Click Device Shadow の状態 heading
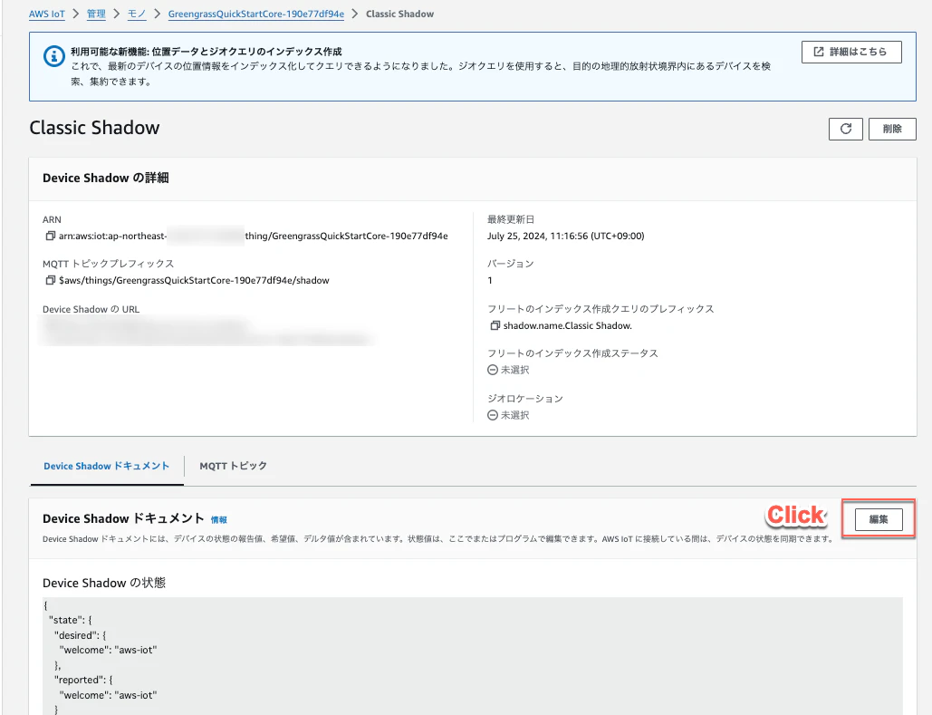The height and width of the screenshot is (715, 932). click(x=104, y=583)
